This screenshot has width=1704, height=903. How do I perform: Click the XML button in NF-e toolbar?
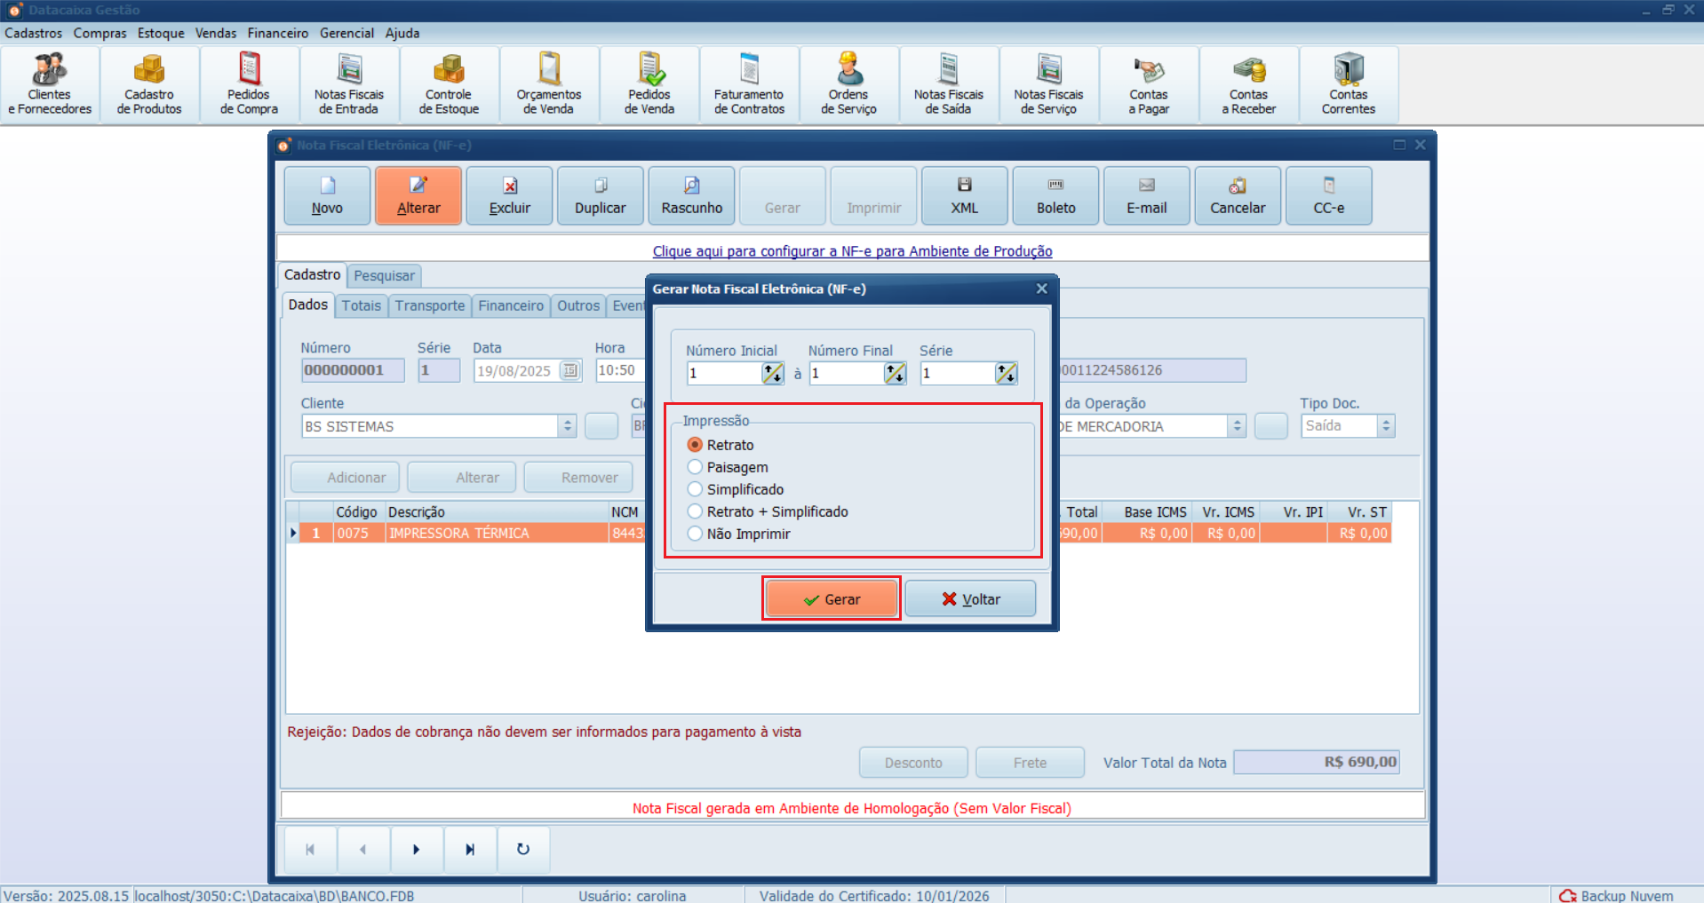(964, 195)
